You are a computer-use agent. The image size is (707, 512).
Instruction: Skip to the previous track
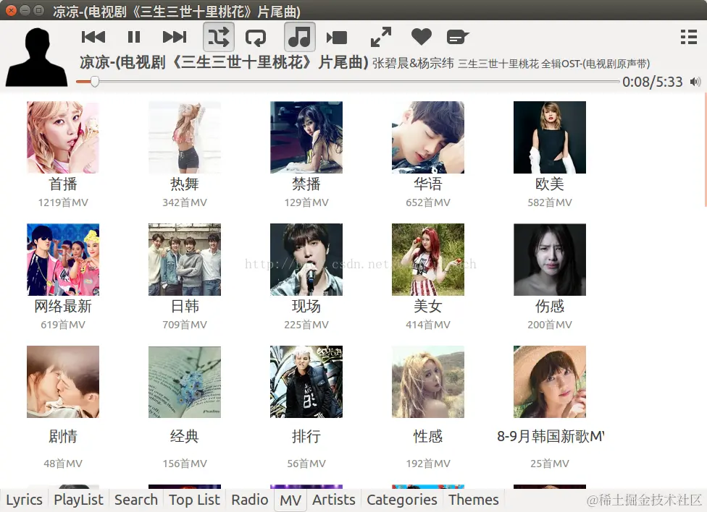point(93,37)
